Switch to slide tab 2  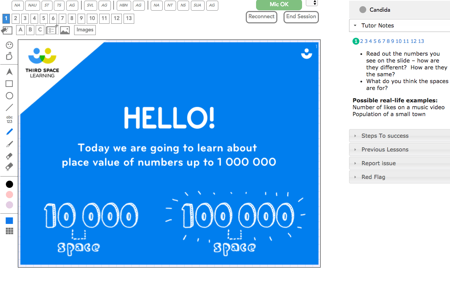(15, 18)
